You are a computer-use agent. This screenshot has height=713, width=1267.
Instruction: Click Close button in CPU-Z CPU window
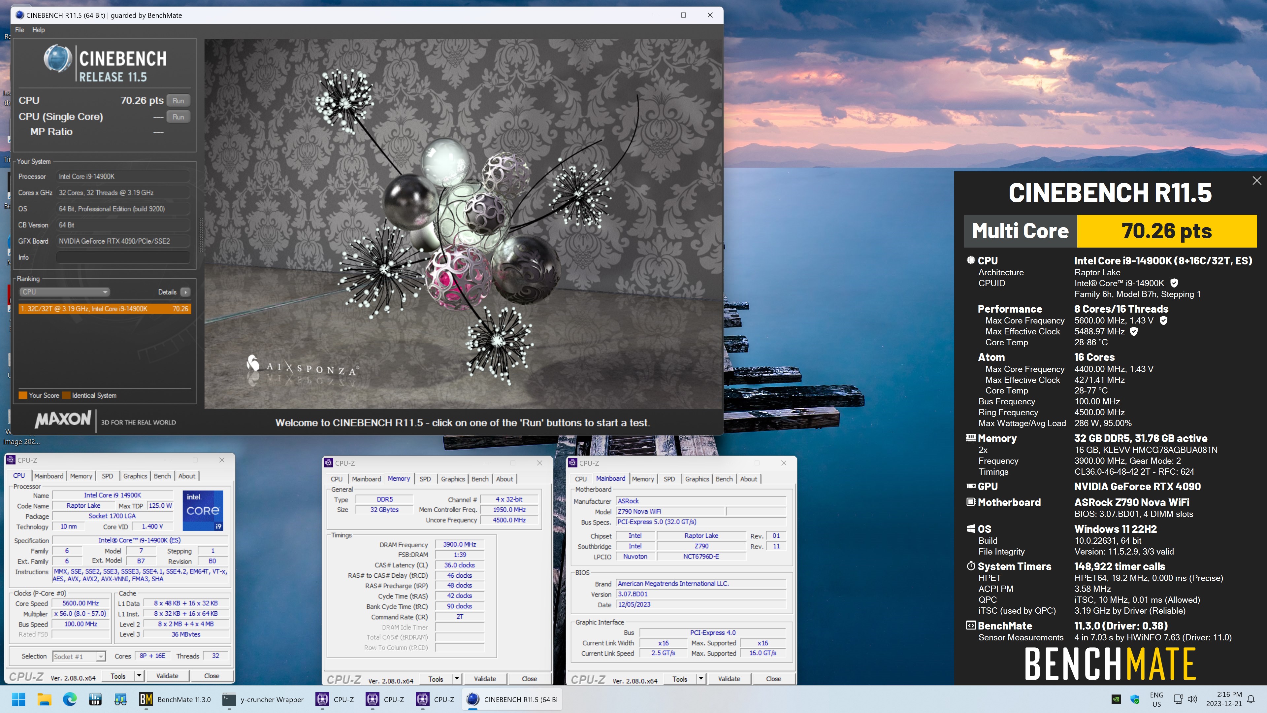211,676
